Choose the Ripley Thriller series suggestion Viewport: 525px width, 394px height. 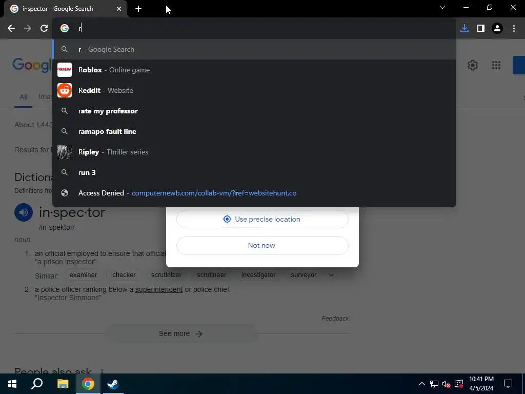254,152
